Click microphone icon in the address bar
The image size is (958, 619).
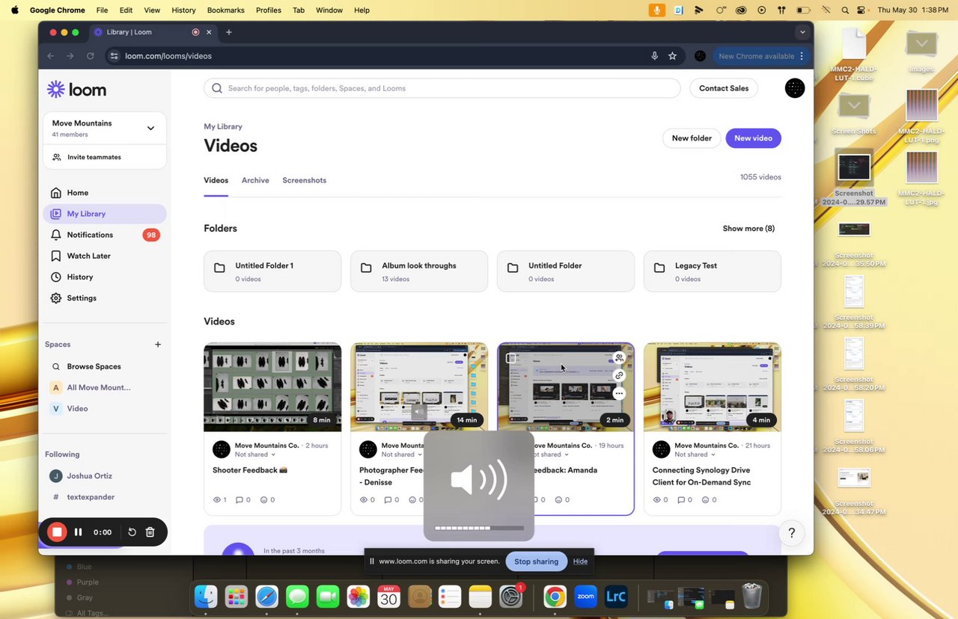[x=654, y=56]
